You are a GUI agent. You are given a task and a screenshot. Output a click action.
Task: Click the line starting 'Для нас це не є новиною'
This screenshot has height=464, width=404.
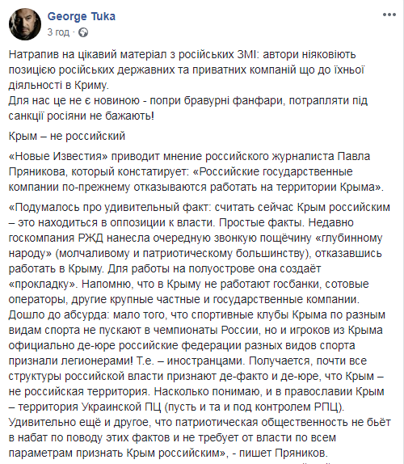188,100
